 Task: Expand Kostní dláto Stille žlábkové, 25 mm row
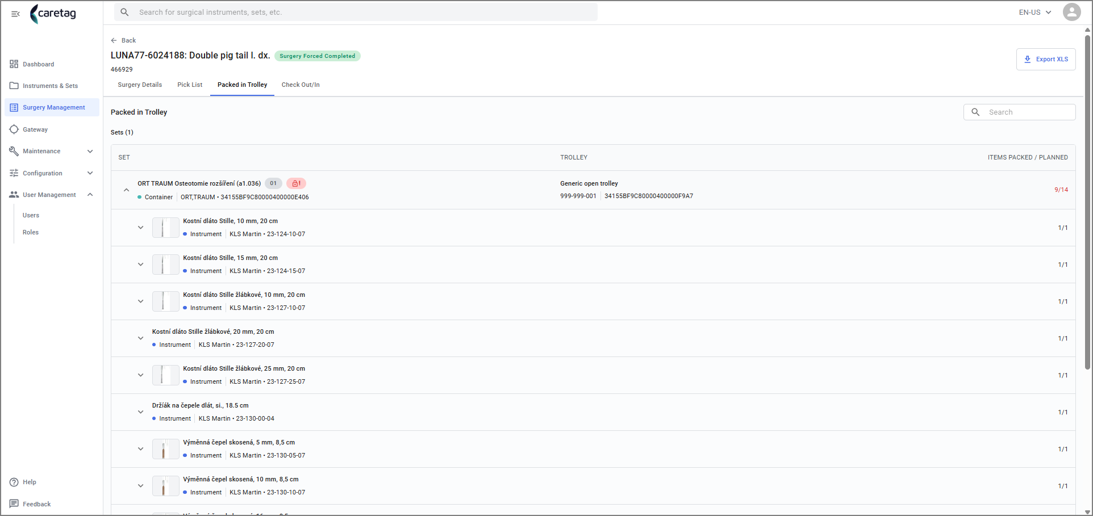[x=140, y=375]
